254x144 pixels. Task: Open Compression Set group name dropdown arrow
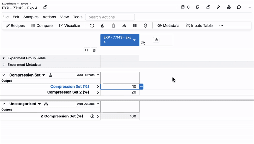43,75
